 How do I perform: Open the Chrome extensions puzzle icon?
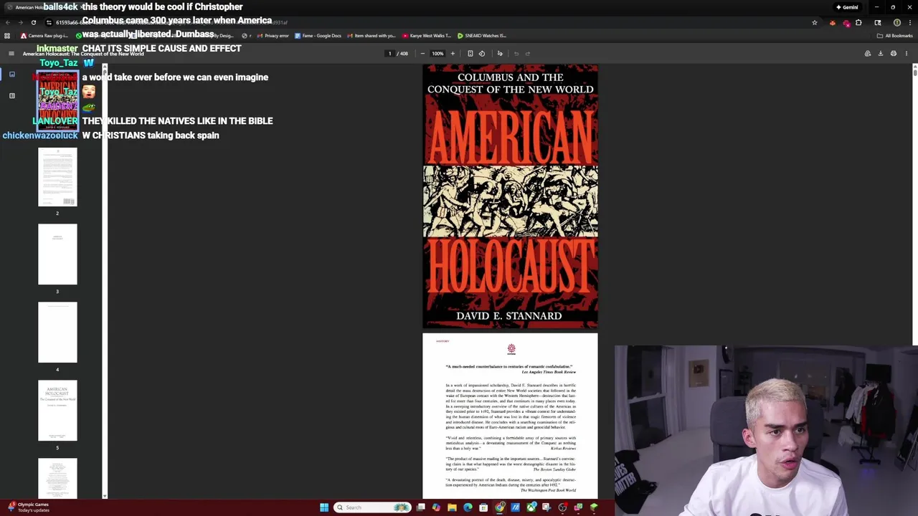tap(858, 23)
